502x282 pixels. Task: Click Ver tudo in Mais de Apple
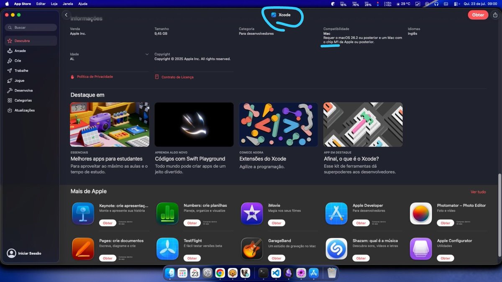[478, 192]
